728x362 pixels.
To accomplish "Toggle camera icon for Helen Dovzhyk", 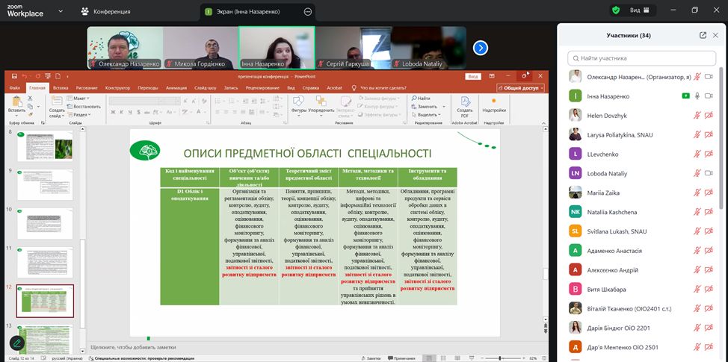I will tap(709, 116).
